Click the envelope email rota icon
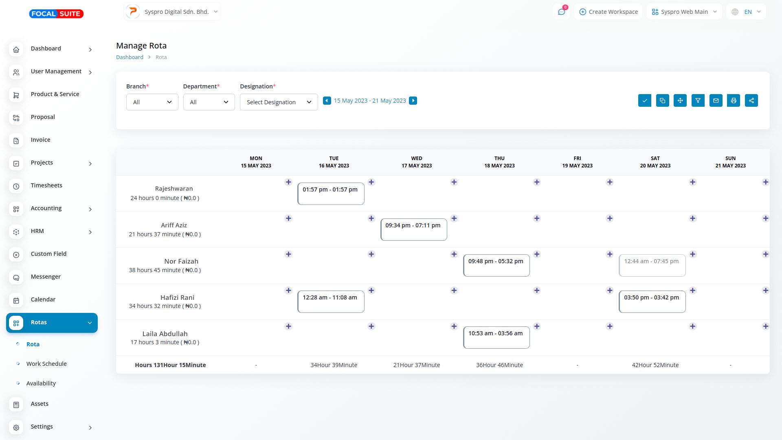 pyautogui.click(x=716, y=101)
